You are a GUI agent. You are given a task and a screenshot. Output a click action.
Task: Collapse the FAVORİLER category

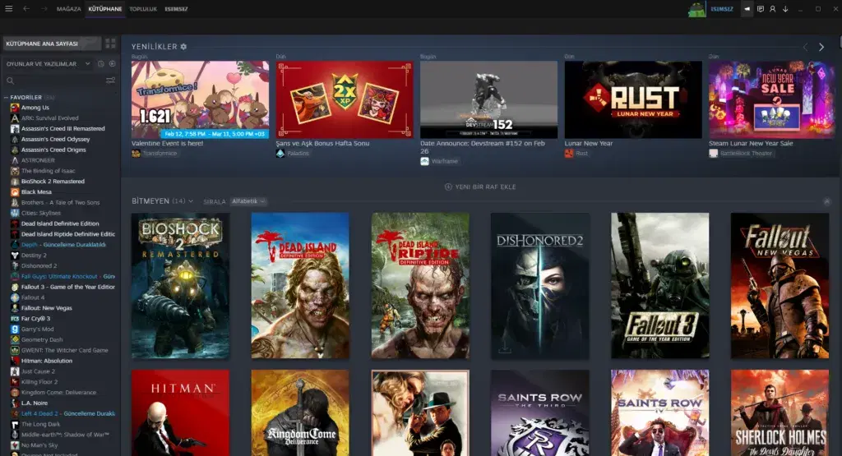pyautogui.click(x=6, y=98)
